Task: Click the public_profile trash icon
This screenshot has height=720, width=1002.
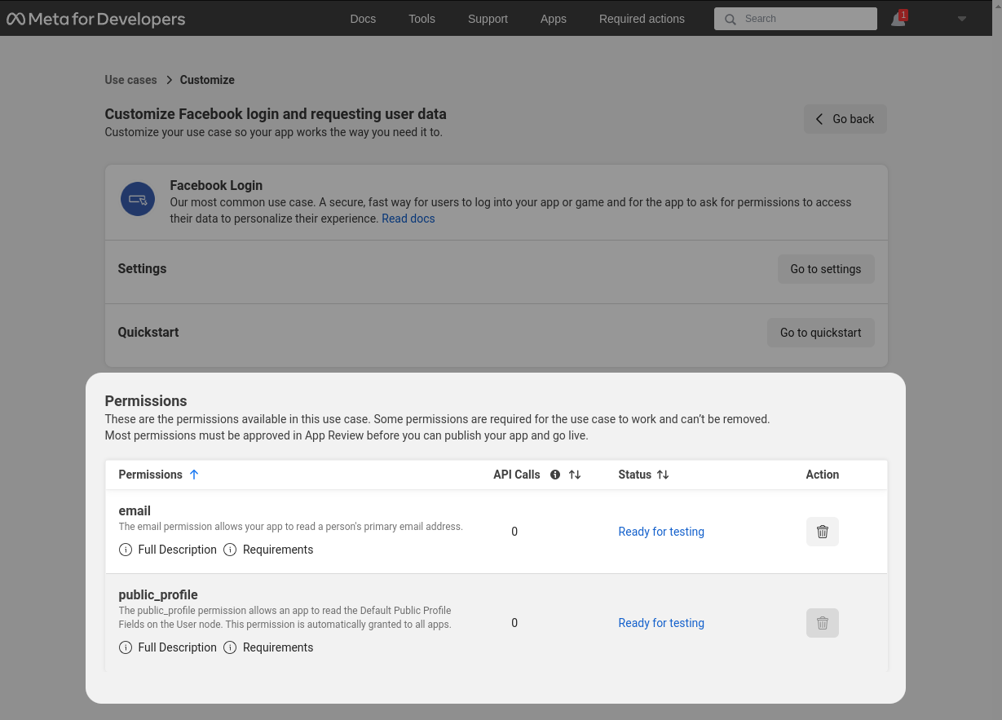Action: [822, 622]
